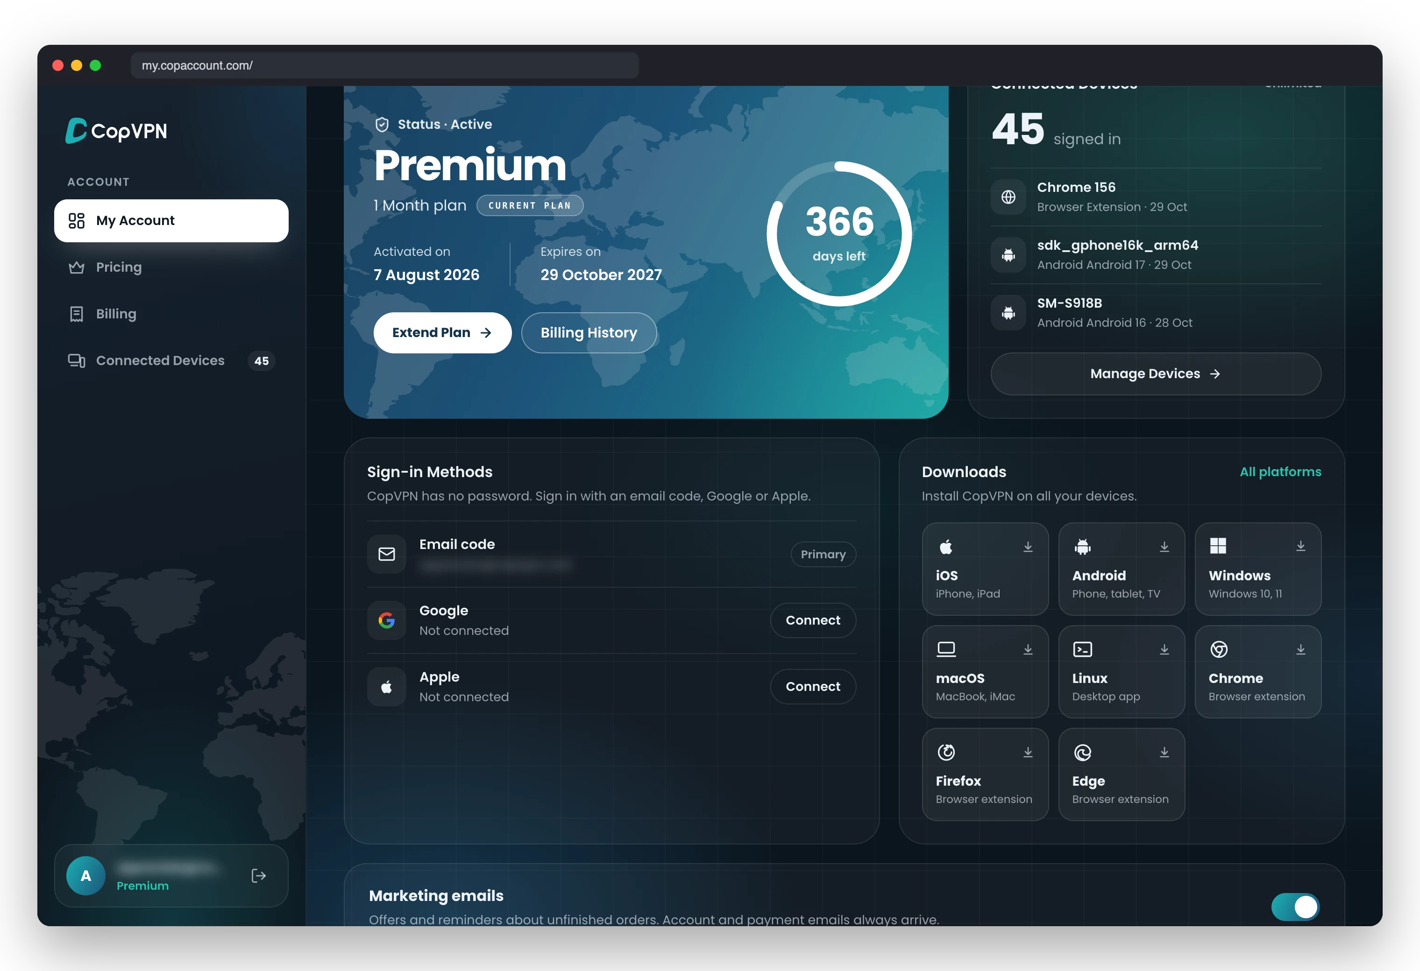Click the Email code envelope icon
1420x971 pixels.
pyautogui.click(x=386, y=554)
